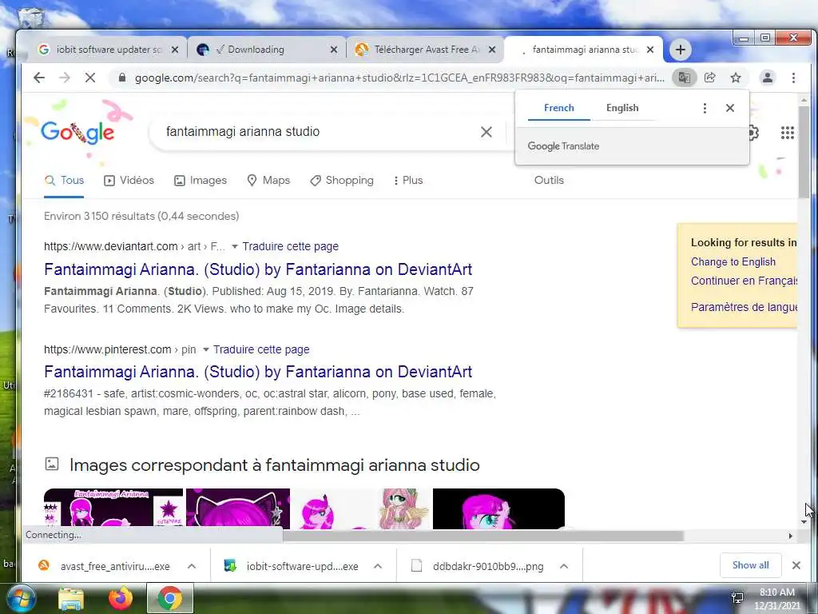Viewport: 818px width, 614px height.
Task: Click the vertical scrollbar down arrow
Action: click(x=804, y=521)
